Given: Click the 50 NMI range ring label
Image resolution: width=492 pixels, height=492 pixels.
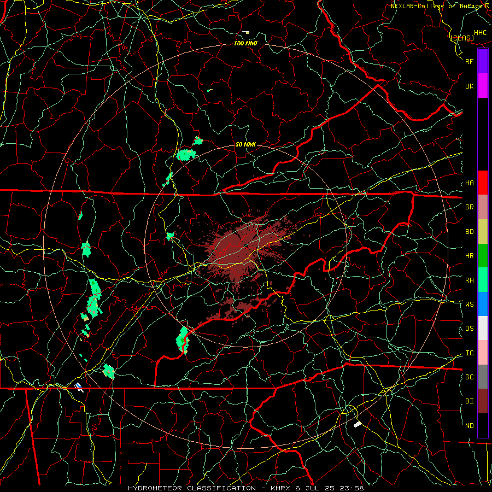Looking at the screenshot, I should click(x=245, y=144).
